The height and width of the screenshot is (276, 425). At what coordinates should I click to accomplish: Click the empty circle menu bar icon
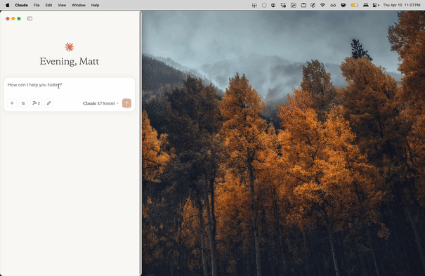(264, 5)
